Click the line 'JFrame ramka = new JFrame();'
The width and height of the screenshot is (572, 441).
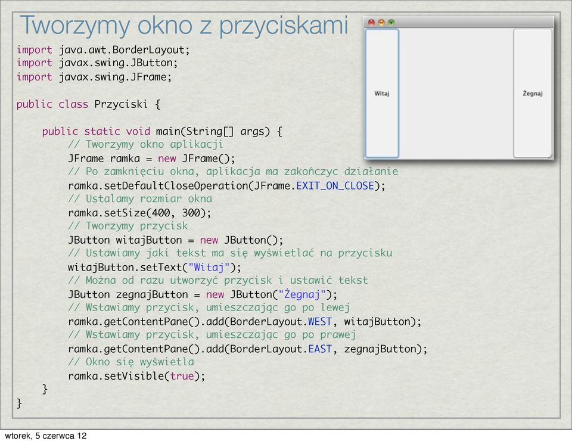[152, 159]
